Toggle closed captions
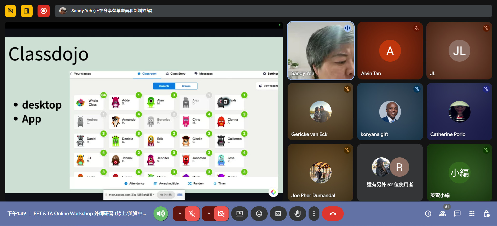 point(278,214)
